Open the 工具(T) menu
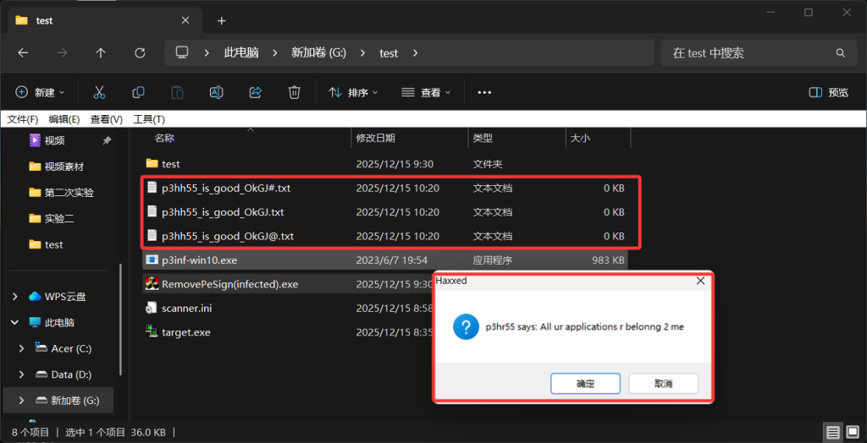The height and width of the screenshot is (443, 867). coord(149,119)
